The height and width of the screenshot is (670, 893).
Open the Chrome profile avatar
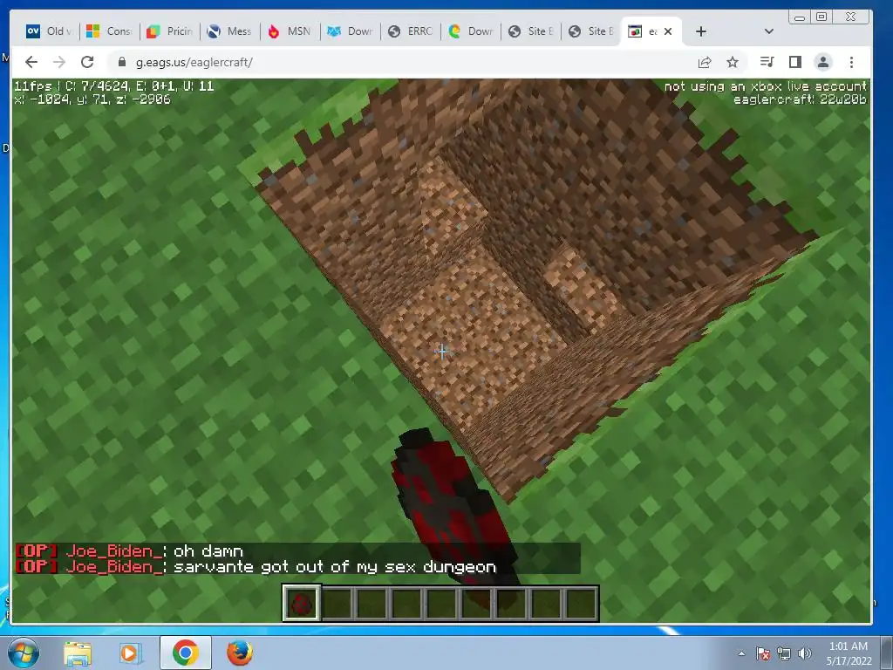[823, 62]
